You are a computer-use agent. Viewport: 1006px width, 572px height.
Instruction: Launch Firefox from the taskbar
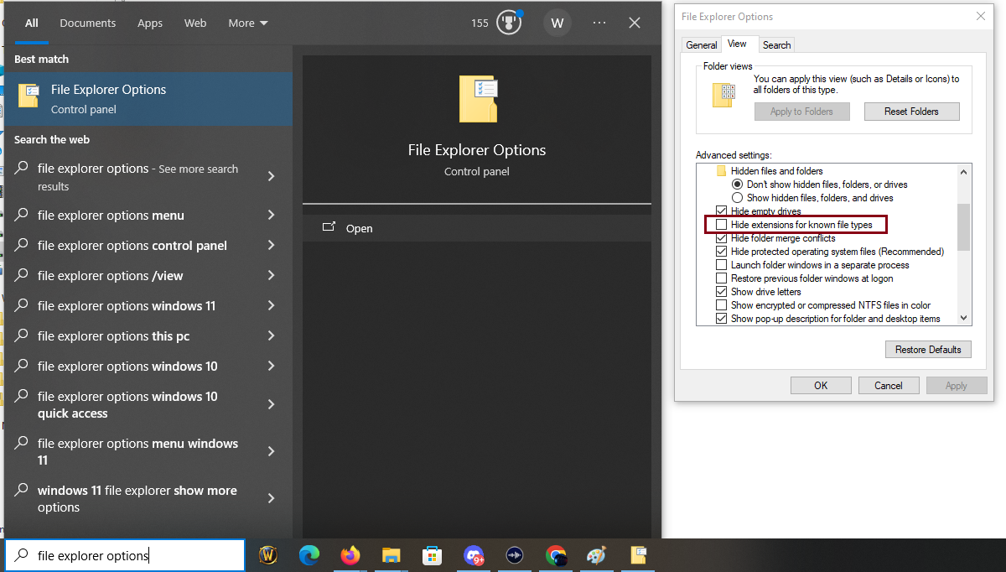(350, 555)
